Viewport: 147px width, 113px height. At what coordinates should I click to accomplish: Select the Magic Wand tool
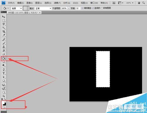pyautogui.click(x=4, y=28)
